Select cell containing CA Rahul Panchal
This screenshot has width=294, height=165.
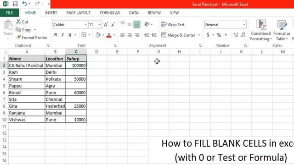click(x=27, y=66)
